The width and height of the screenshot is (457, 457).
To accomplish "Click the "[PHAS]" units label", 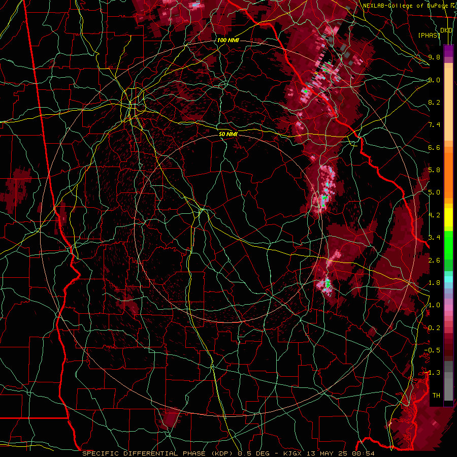I will click(429, 35).
